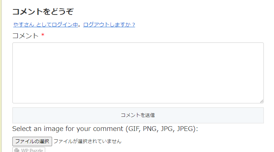This screenshot has width=274, height=152.
Task: Click the ファイルが選択されていません file status text
Action: (87, 141)
